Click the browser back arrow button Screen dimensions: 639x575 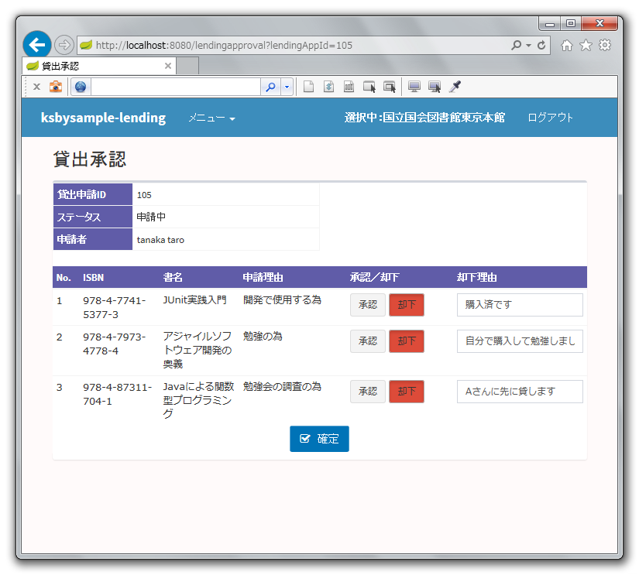pyautogui.click(x=37, y=44)
